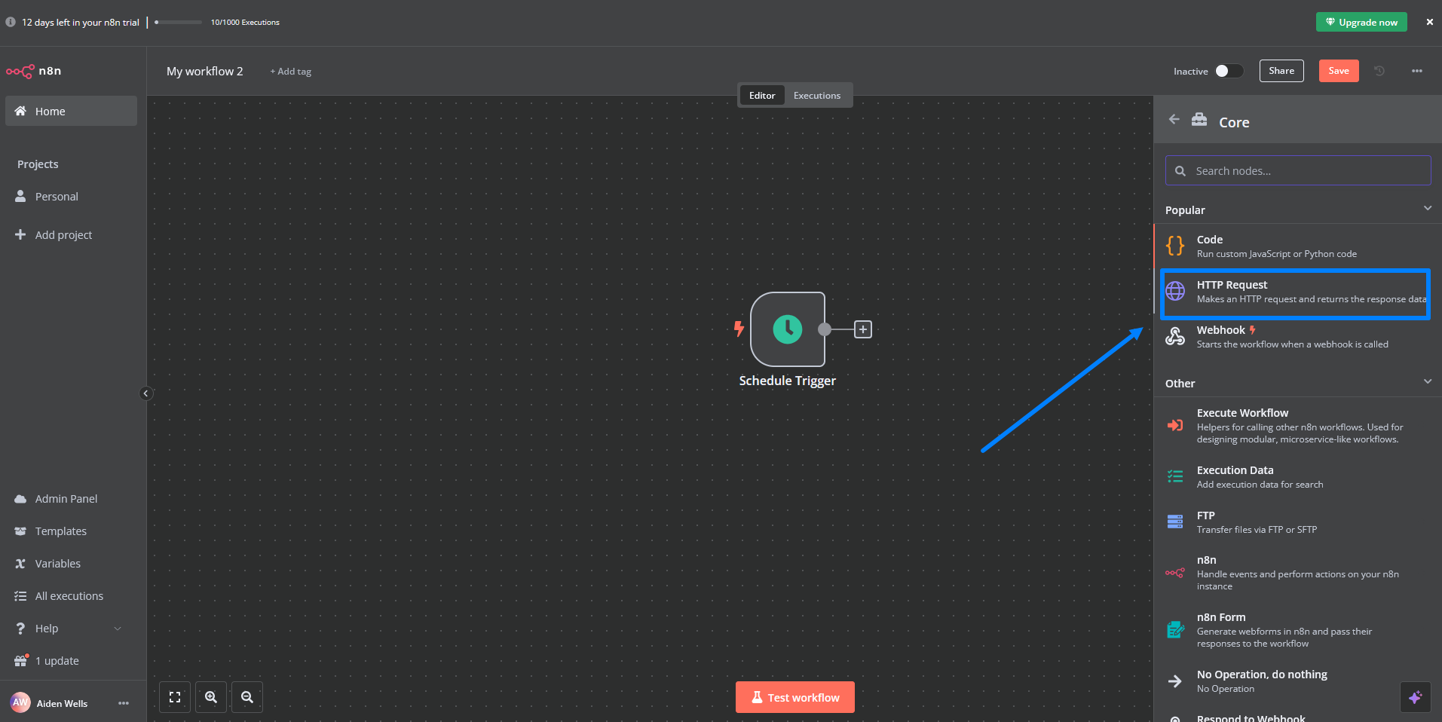Click the trigger lightning bolt icon
This screenshot has width=1442, height=722.
[x=739, y=329]
